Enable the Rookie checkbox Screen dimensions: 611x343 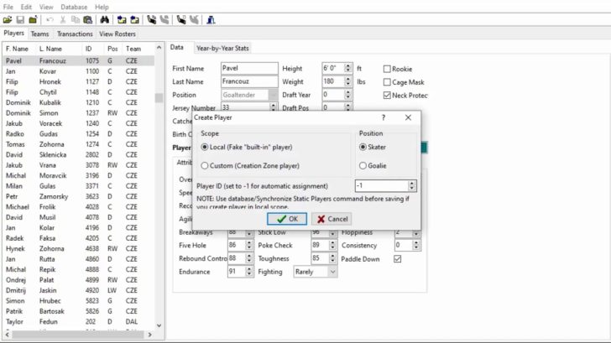pyautogui.click(x=387, y=69)
